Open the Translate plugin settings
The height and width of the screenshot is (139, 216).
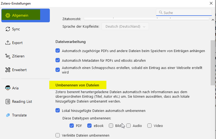(26, 115)
